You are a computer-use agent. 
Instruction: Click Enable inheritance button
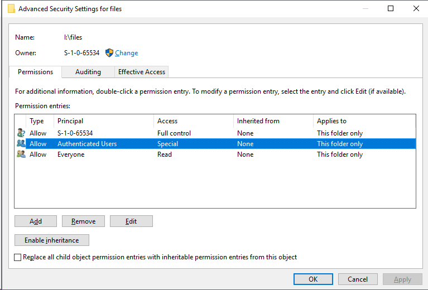tap(52, 240)
